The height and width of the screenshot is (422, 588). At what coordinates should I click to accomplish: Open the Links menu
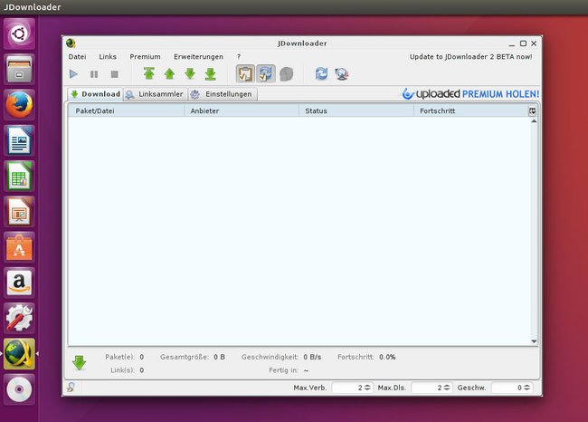(x=108, y=57)
